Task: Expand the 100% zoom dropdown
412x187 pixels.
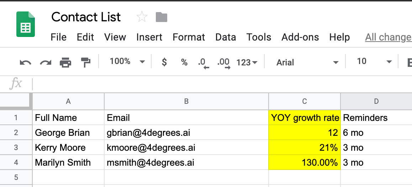Action: (x=127, y=62)
